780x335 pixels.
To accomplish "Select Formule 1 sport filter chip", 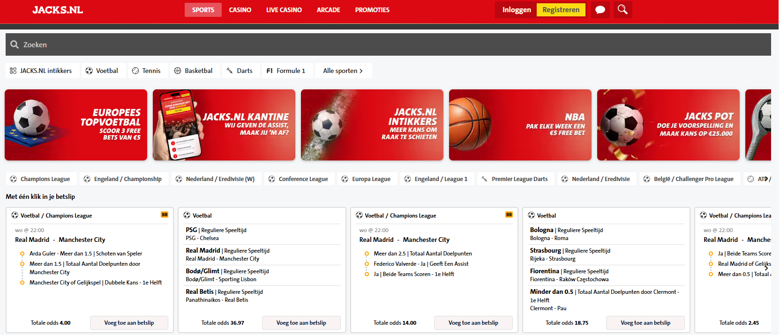I will [286, 71].
